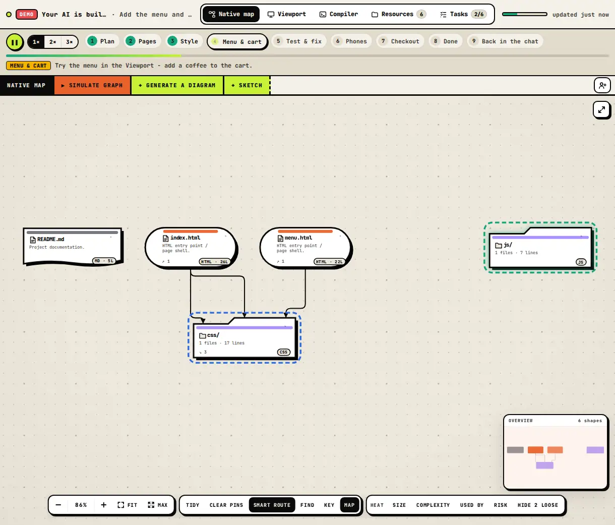
Task: Click Generate a Diagram button
Action: coord(177,85)
